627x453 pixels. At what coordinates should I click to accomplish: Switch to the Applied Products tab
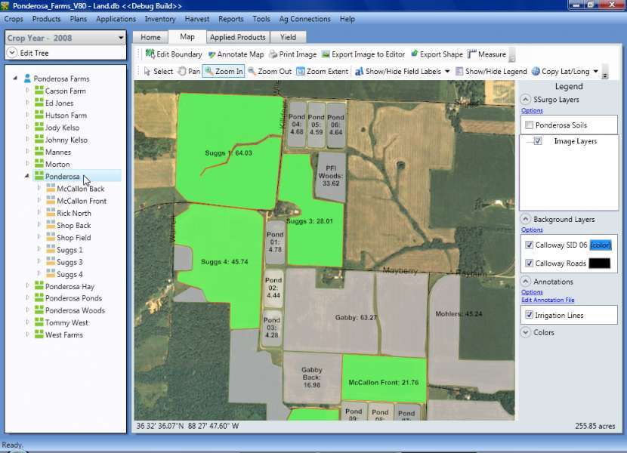click(x=237, y=36)
